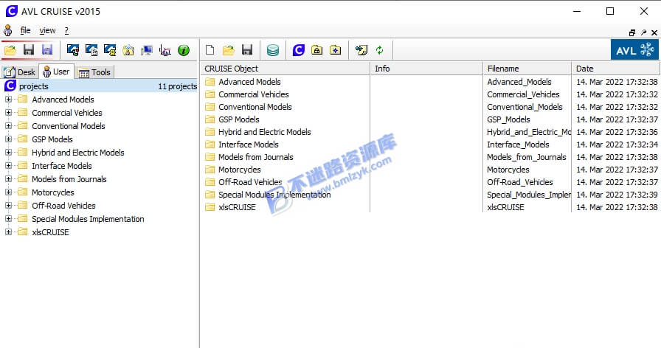Screen dimensions: 661x348
Task: Click the save disk icon in right toolbar
Action: click(x=247, y=50)
